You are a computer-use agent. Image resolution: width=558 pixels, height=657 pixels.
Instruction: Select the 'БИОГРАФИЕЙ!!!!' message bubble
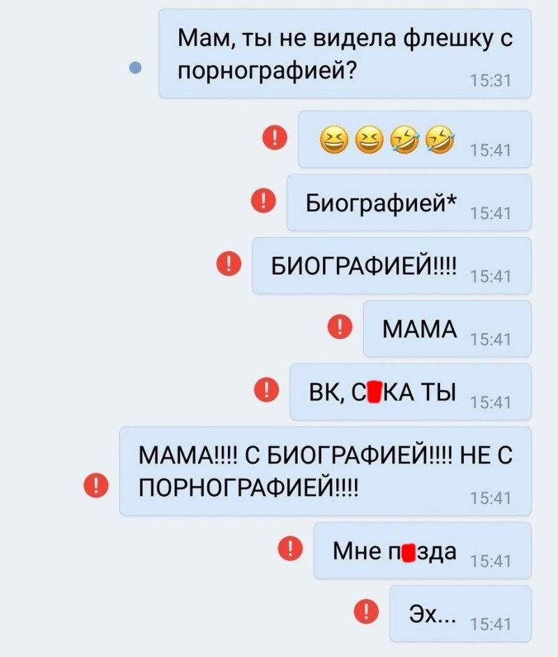coord(392,266)
